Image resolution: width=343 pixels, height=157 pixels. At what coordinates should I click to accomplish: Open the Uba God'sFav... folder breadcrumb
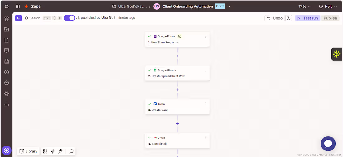[x=132, y=7]
